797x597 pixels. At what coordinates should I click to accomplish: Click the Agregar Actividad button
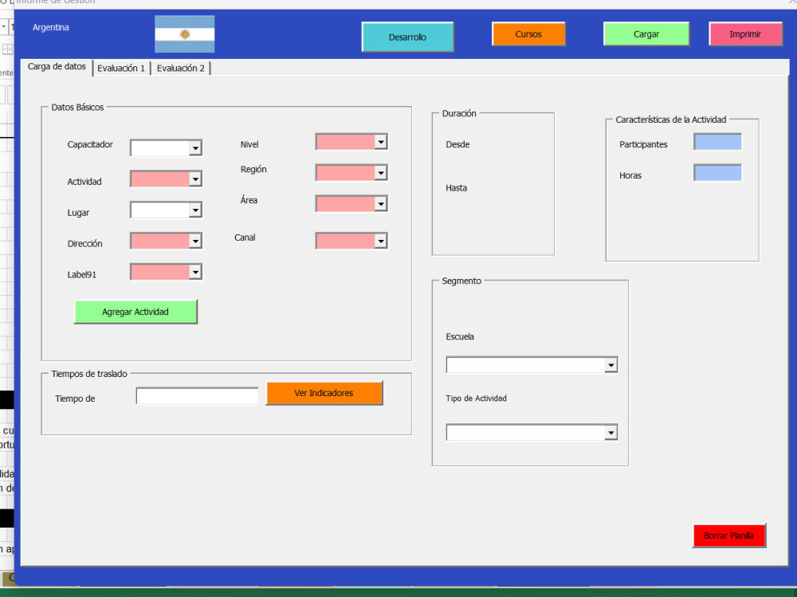[135, 312]
